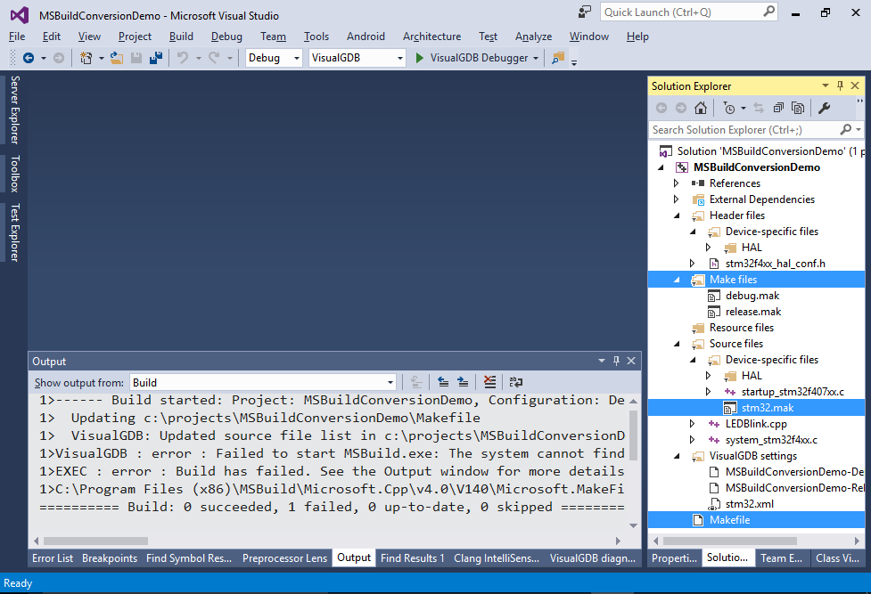Screen dimensions: 871x594
Task: Collapse the Source files folder
Action: click(x=677, y=344)
